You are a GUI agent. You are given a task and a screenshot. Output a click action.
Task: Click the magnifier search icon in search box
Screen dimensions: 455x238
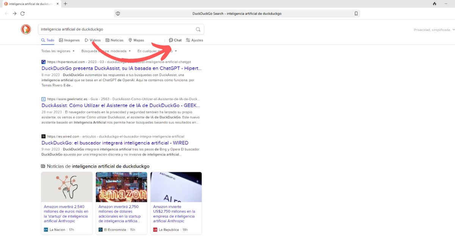(x=198, y=29)
